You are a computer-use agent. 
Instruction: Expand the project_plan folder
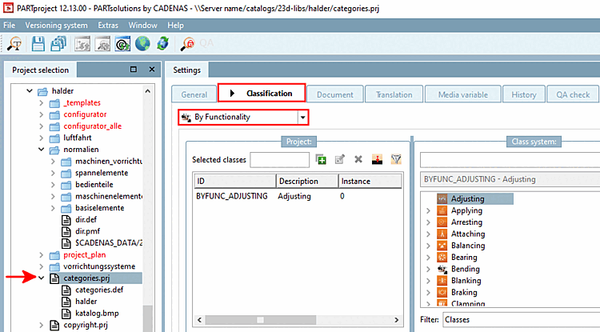pos(42,254)
